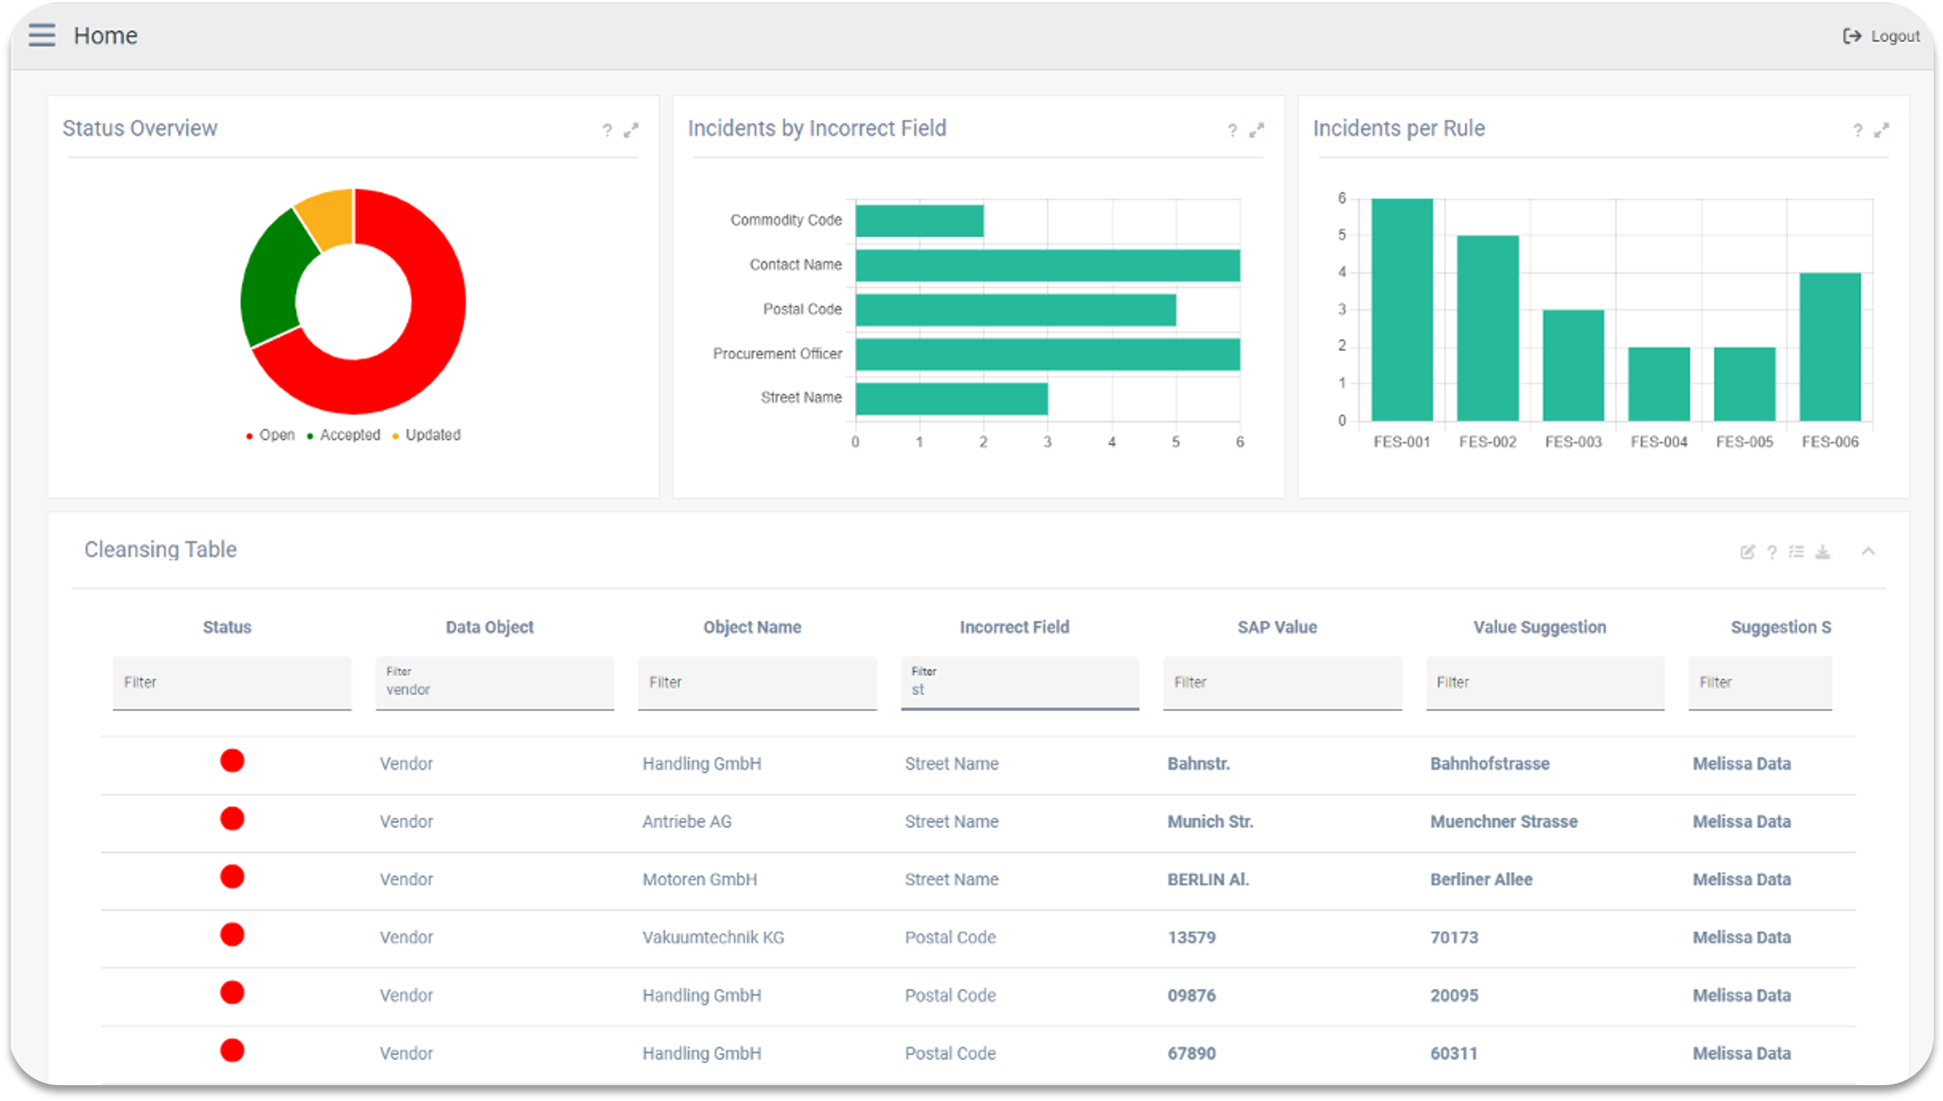Image resolution: width=1943 pixels, height=1101 pixels.
Task: Toggle the Accepted legend entry
Action: (344, 435)
